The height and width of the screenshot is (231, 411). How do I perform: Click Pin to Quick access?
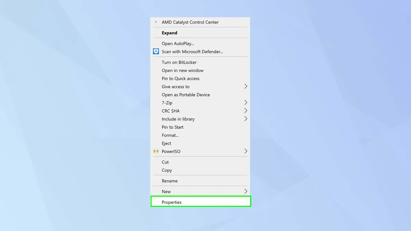tap(200, 78)
